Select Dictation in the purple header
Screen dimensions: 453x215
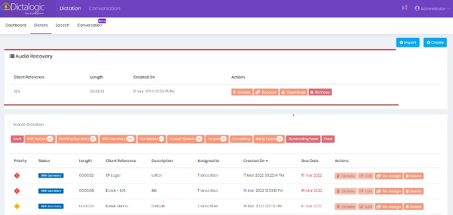tap(70, 8)
